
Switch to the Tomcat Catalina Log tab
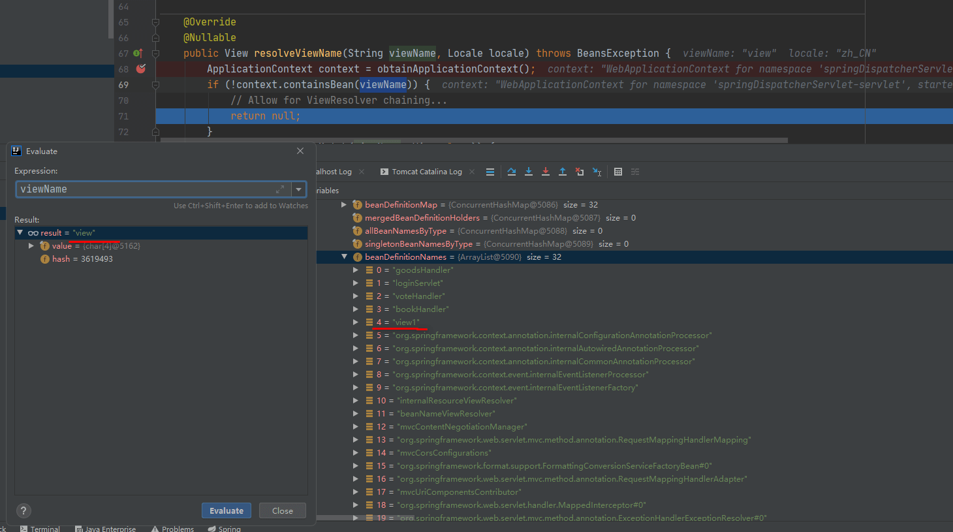[427, 172]
